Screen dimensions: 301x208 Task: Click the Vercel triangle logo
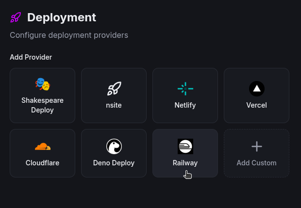[256, 89]
